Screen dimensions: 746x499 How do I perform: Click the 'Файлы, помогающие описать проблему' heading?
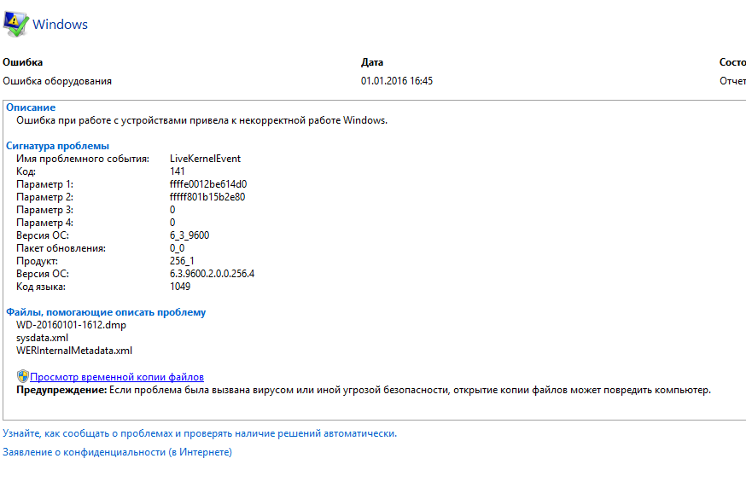[106, 312]
